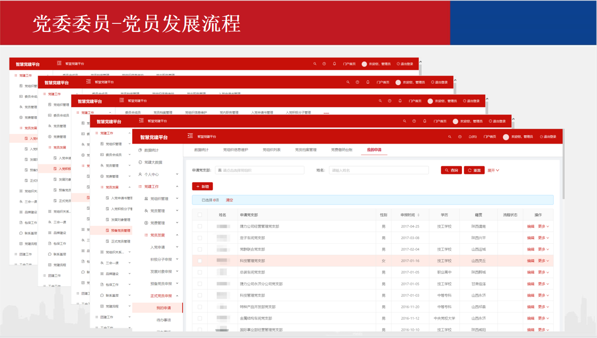Select the checkbox for 党群联合党支部 row

pyautogui.click(x=200, y=249)
